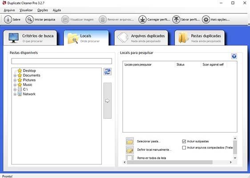Open the Arquivo menu

pos(9,10)
